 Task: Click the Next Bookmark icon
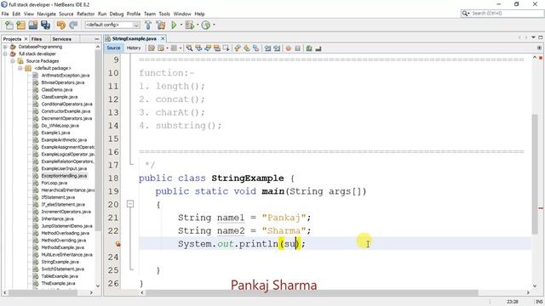[247, 48]
